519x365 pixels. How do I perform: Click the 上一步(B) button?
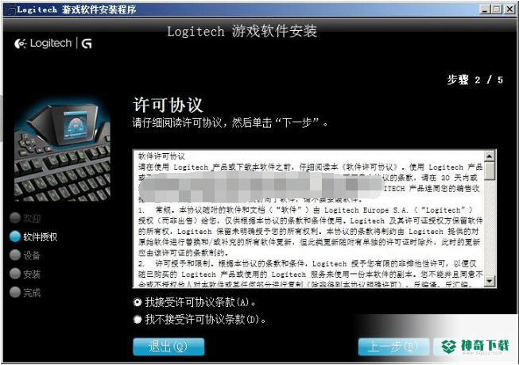pos(393,347)
